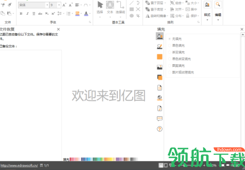This screenshot has width=245, height=170.
Task: Expand the 旋转和镜像 dropdown
Action: click(x=167, y=16)
